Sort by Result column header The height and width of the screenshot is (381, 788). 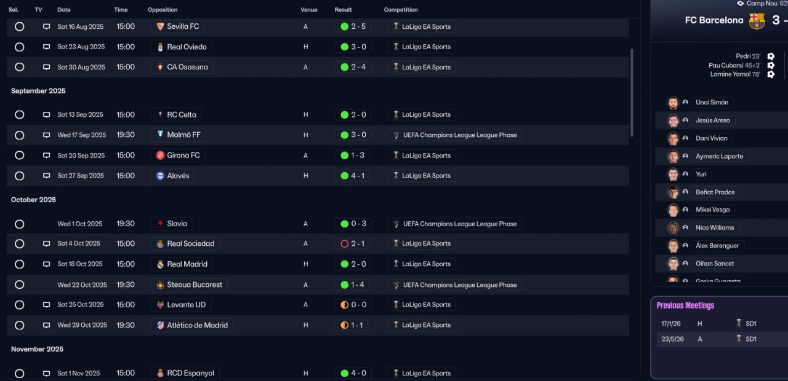pyautogui.click(x=343, y=10)
